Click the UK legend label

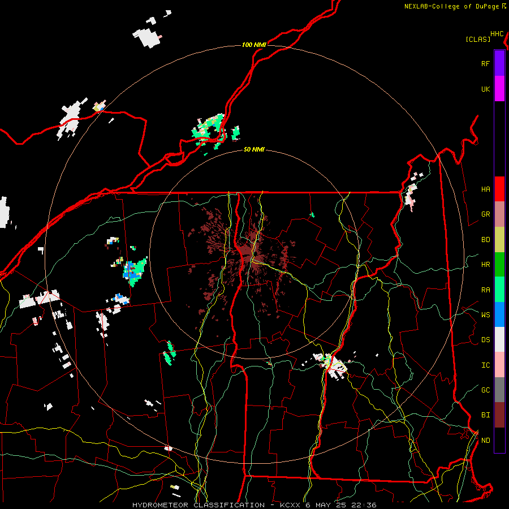(485, 89)
